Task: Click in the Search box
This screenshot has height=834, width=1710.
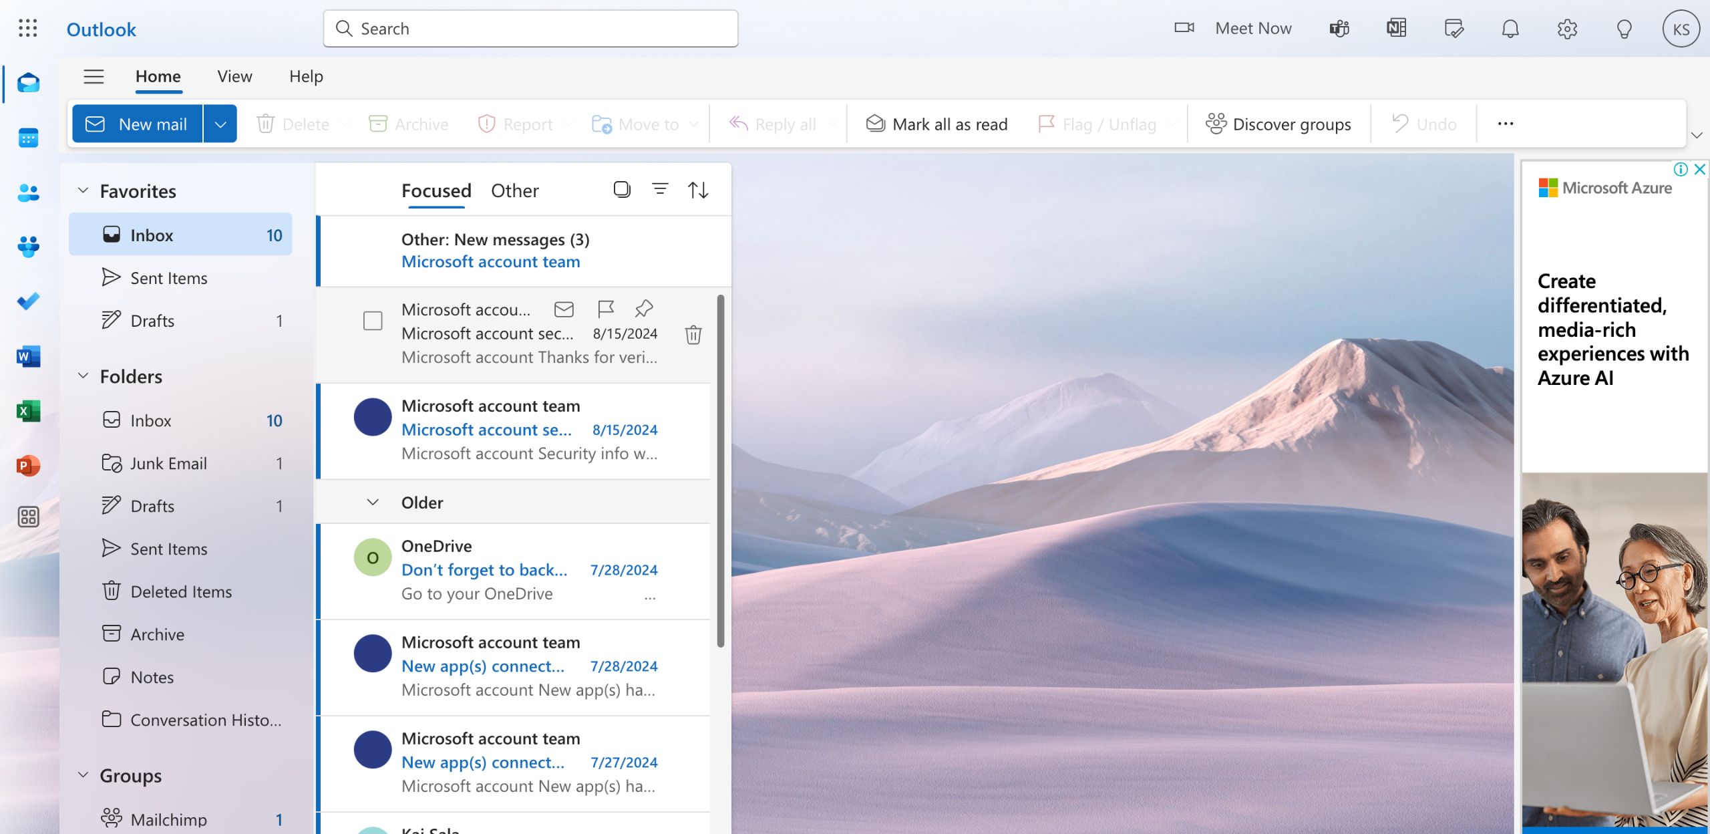Action: [530, 29]
